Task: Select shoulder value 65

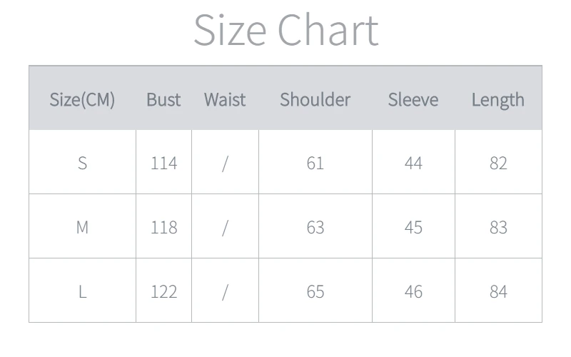Action: (x=315, y=291)
